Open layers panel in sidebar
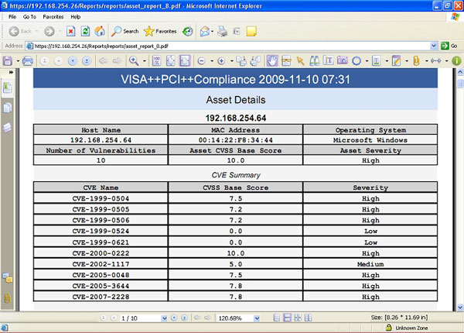 [8, 128]
